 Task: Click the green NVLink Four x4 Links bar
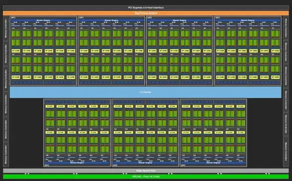pyautogui.click(x=146, y=177)
